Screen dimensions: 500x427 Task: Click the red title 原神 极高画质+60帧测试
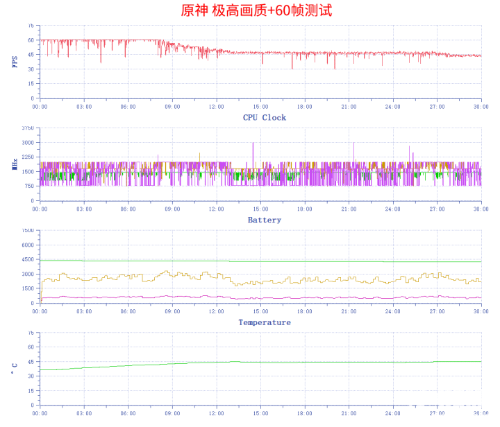[256, 10]
